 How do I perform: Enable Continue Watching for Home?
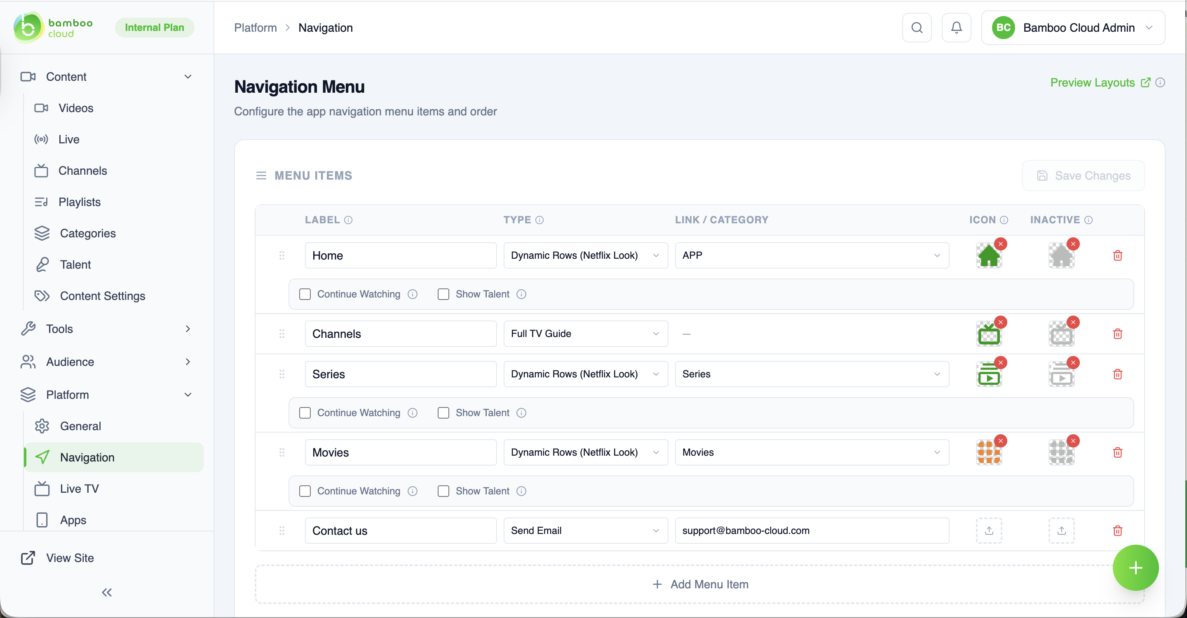click(x=305, y=294)
